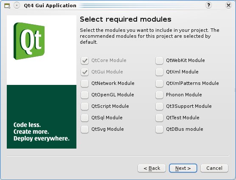Viewport: 236px width, 180px height.
Task: Click the round pin button beside title
Action: click(17, 6)
